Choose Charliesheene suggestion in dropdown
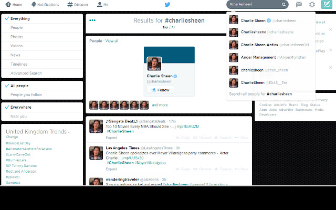The image size is (336, 210). pos(271,32)
